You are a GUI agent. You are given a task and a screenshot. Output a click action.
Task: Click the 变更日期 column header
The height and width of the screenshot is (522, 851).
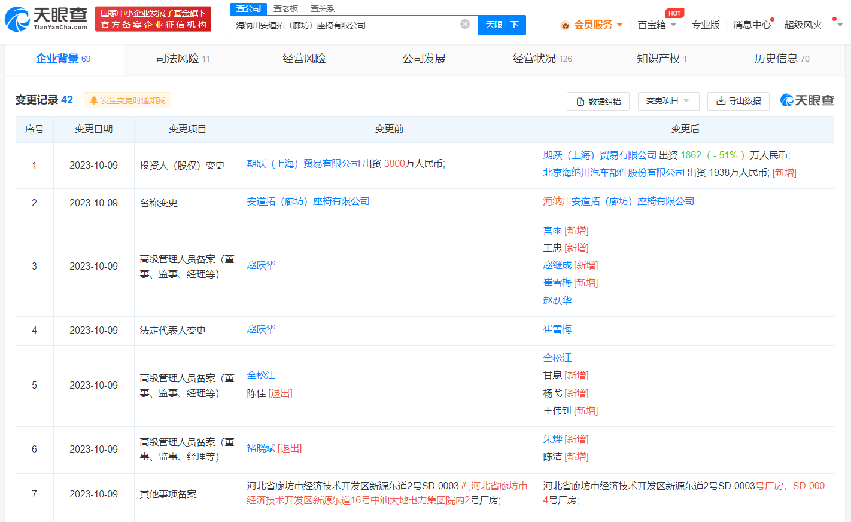[93, 129]
